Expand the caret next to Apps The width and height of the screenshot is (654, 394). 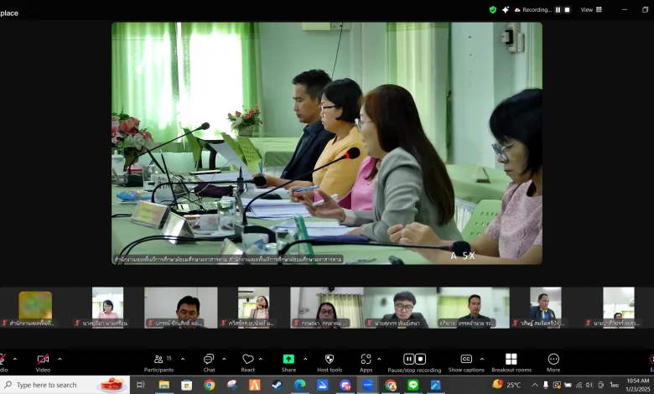click(379, 359)
